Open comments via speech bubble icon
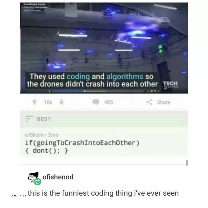Image resolution: width=208 pixels, height=208 pixels. [96, 102]
